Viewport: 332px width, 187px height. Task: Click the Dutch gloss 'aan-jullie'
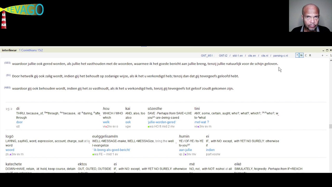click(x=185, y=150)
